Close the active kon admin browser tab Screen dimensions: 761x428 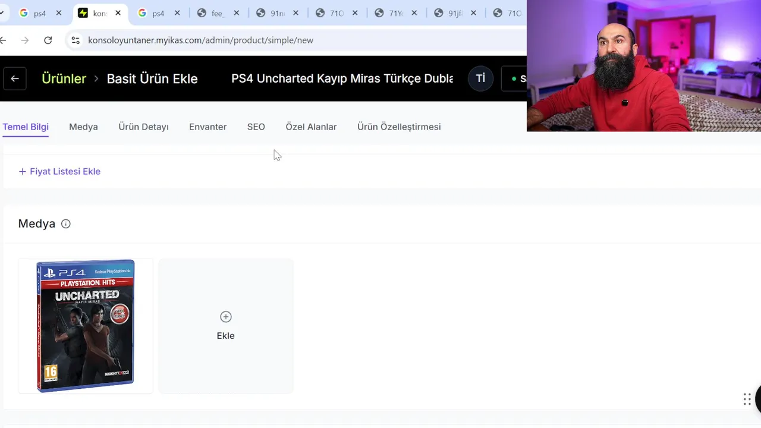[118, 13]
